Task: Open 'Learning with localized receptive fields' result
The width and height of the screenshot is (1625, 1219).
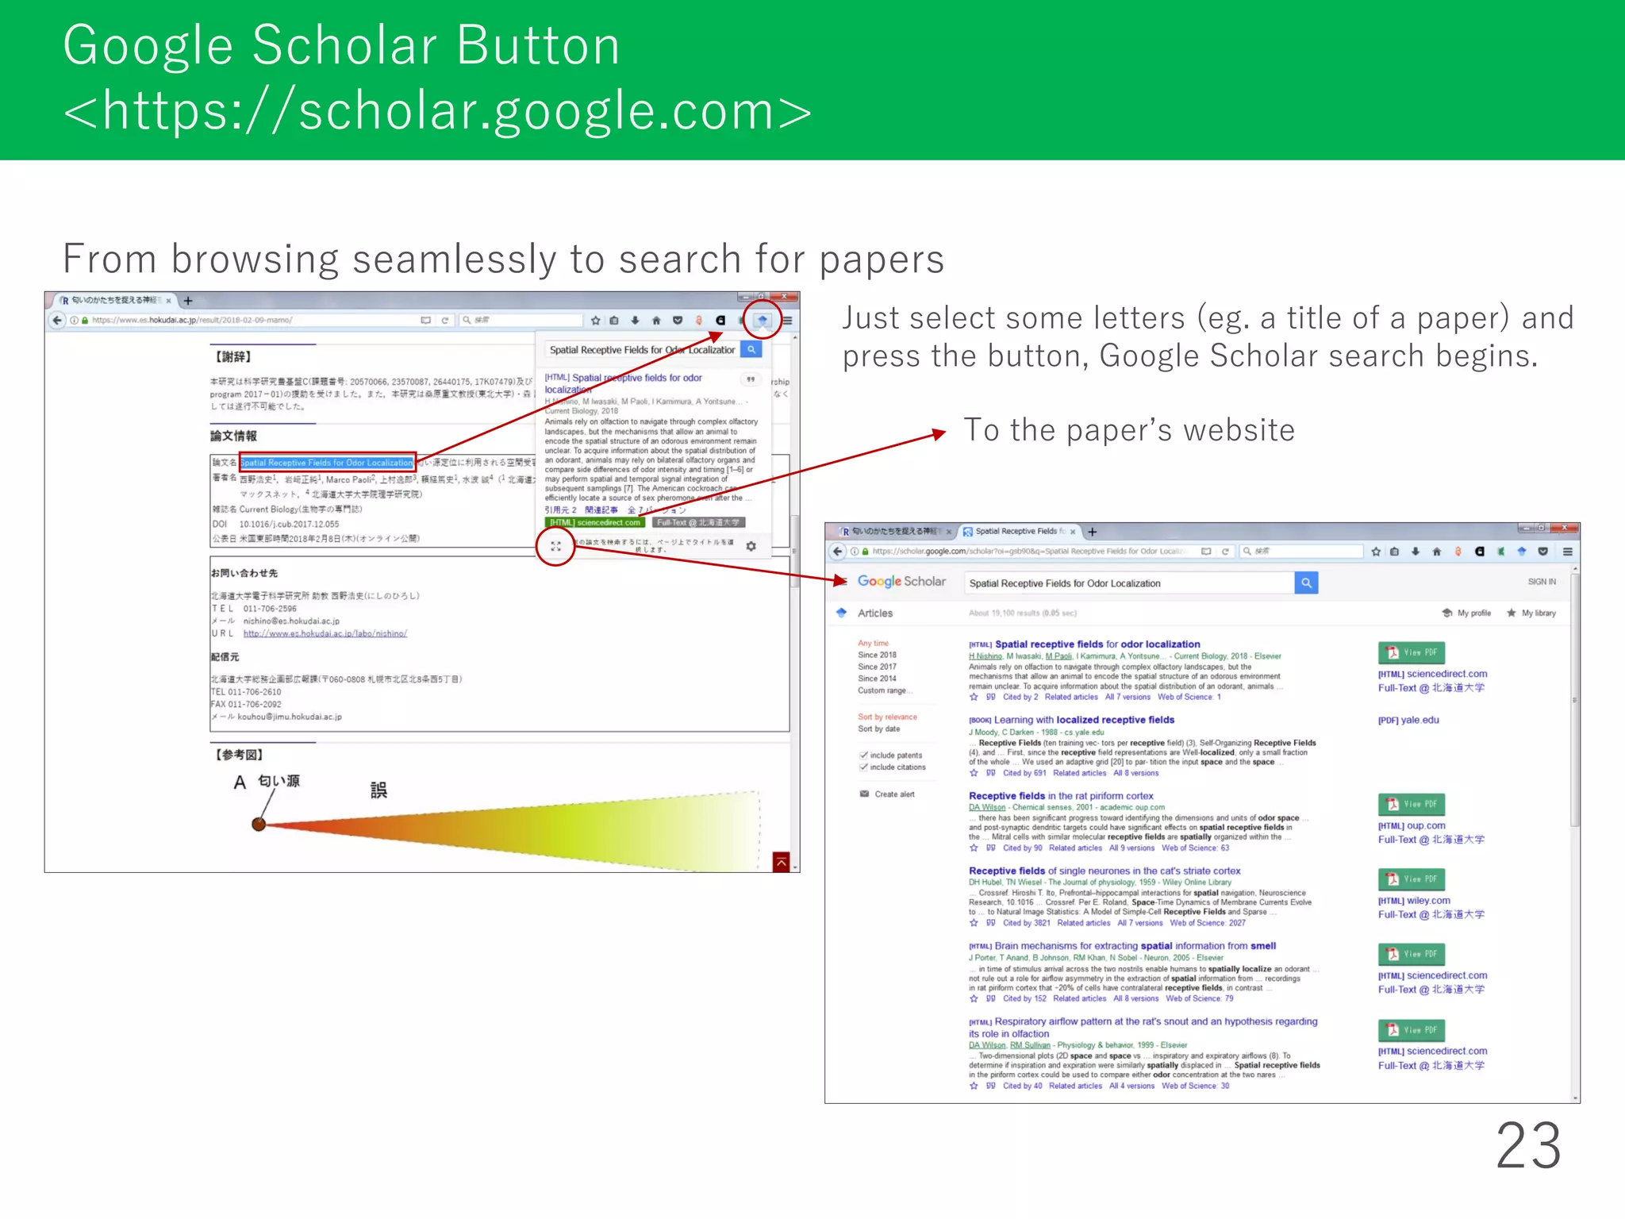Action: [1084, 720]
